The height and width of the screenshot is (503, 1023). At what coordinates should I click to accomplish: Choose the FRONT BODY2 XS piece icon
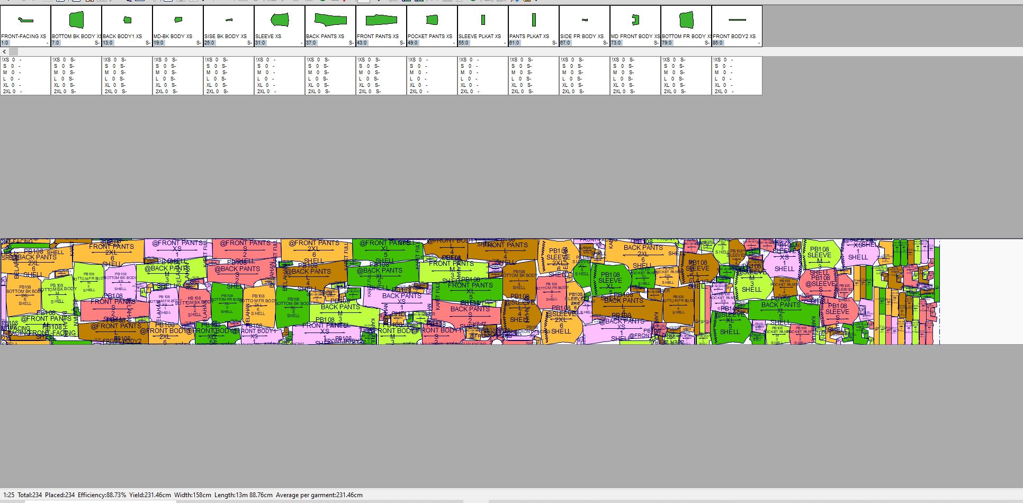(x=737, y=20)
